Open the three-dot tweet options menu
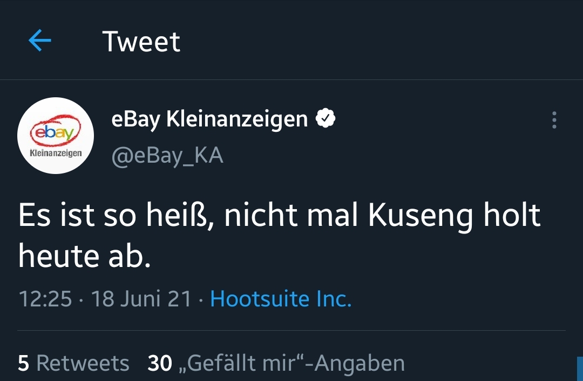This screenshot has height=381, width=583. (554, 120)
